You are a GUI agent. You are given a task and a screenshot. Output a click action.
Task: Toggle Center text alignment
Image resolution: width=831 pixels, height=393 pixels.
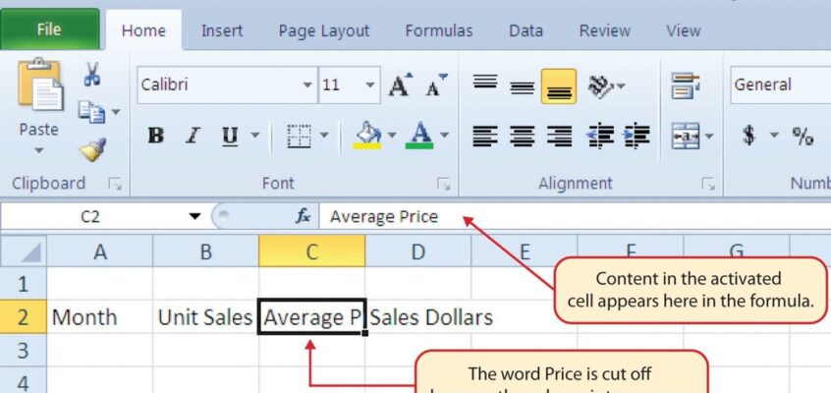(522, 136)
